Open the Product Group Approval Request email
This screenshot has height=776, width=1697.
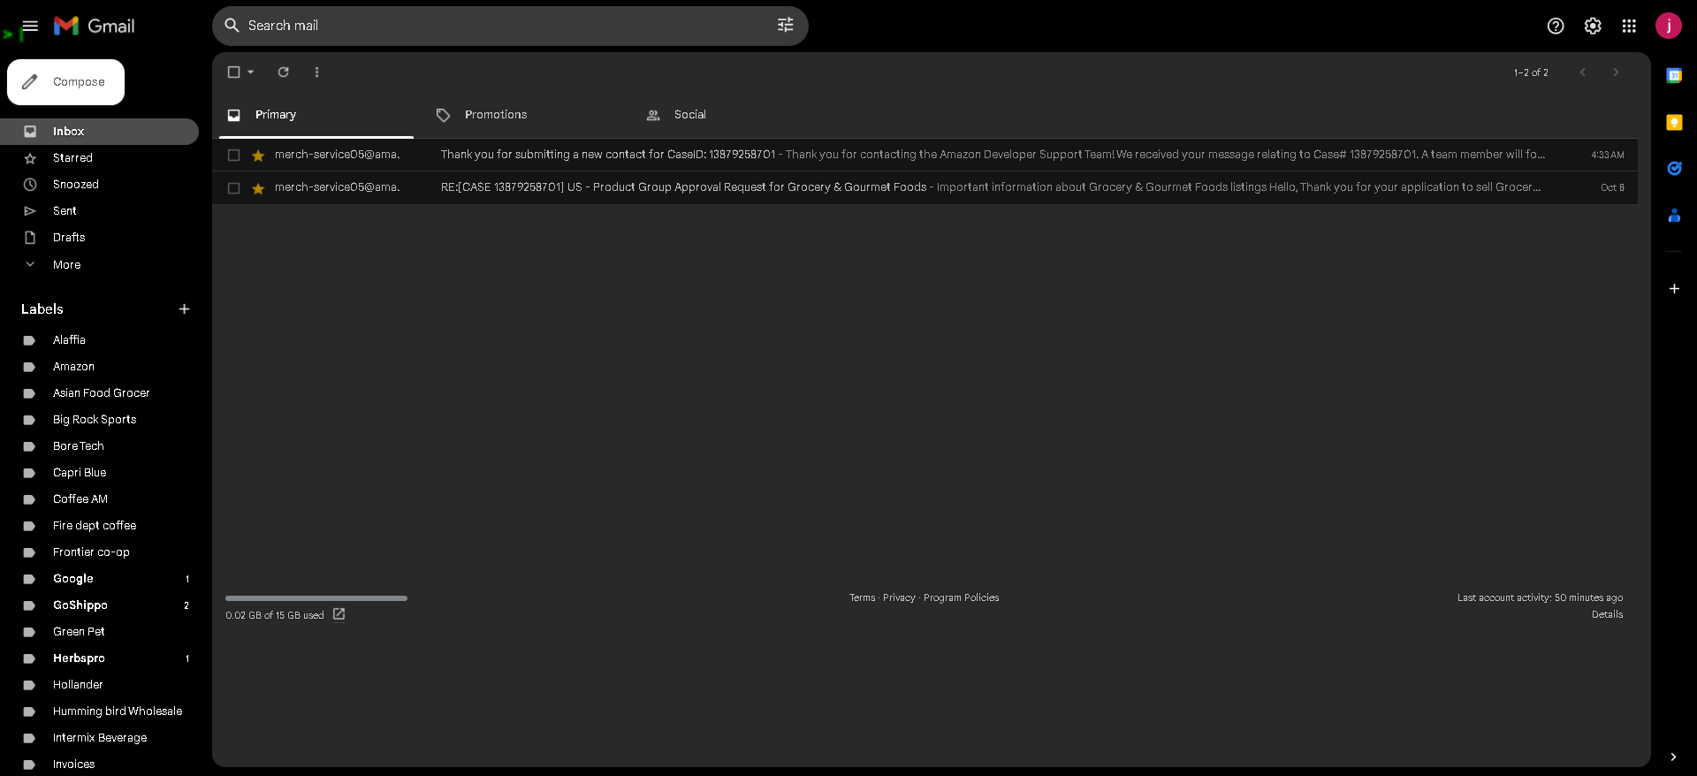tap(925, 188)
